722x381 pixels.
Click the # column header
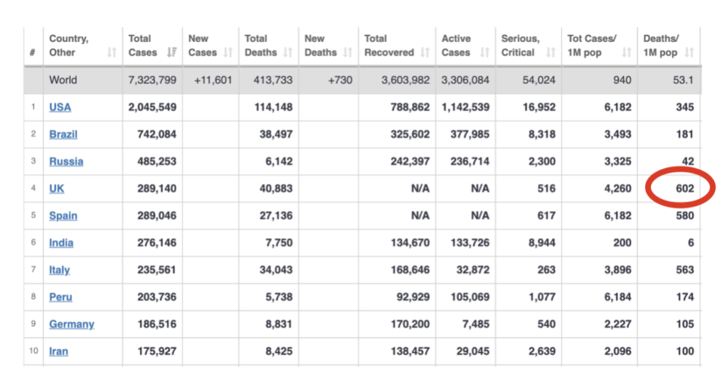[x=32, y=53]
